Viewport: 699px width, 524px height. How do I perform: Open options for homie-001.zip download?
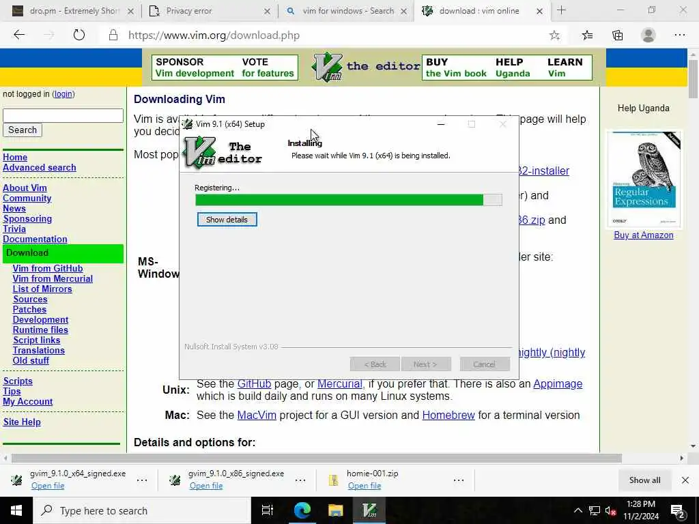tap(459, 480)
